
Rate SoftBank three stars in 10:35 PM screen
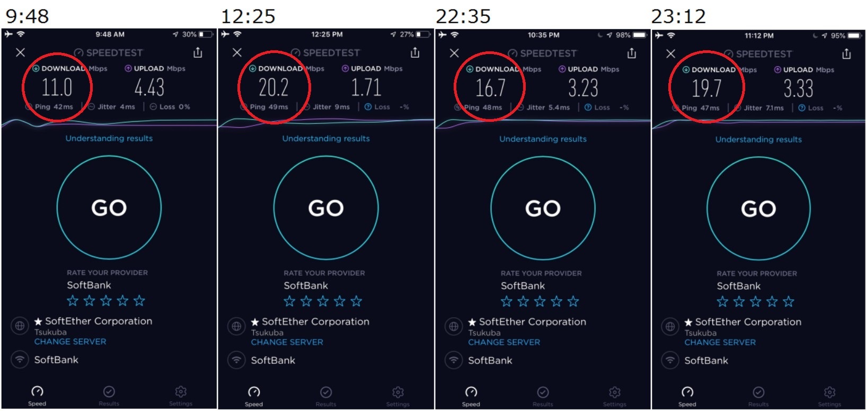click(x=540, y=301)
